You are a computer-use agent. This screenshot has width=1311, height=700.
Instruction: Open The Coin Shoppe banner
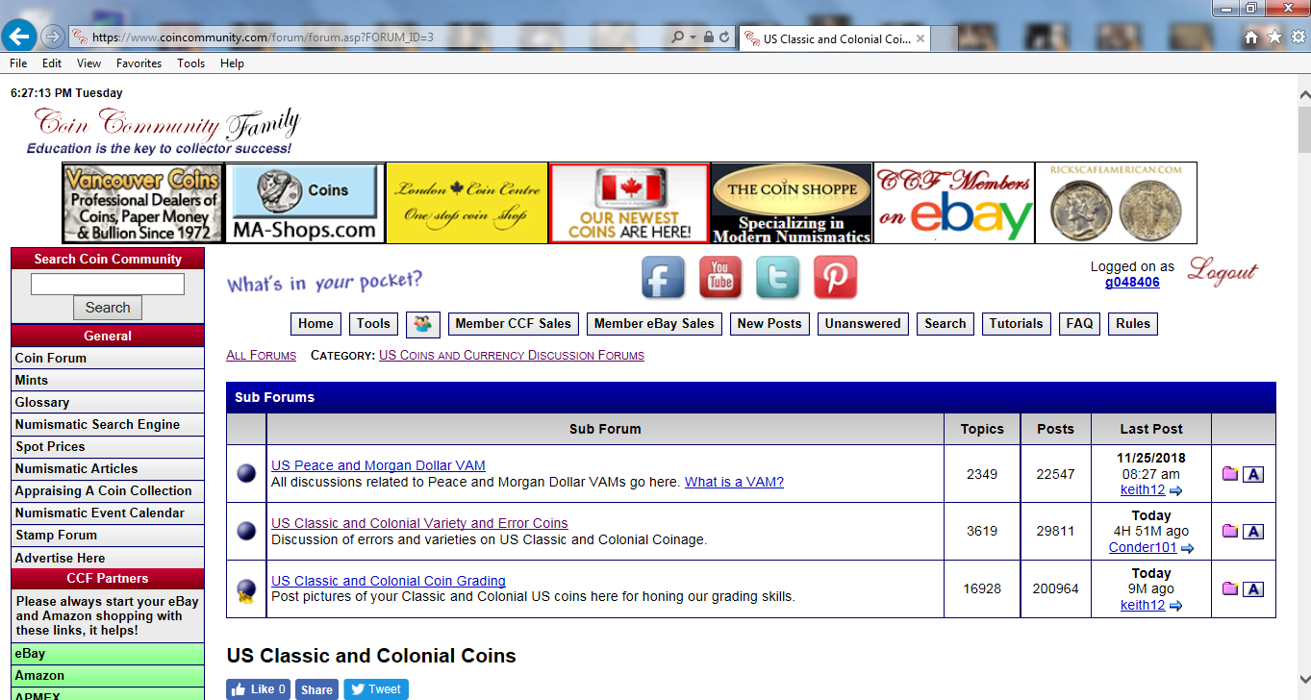pos(791,203)
